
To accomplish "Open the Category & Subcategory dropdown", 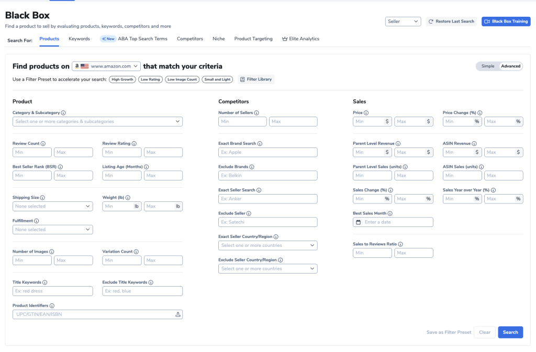I will (x=97, y=121).
